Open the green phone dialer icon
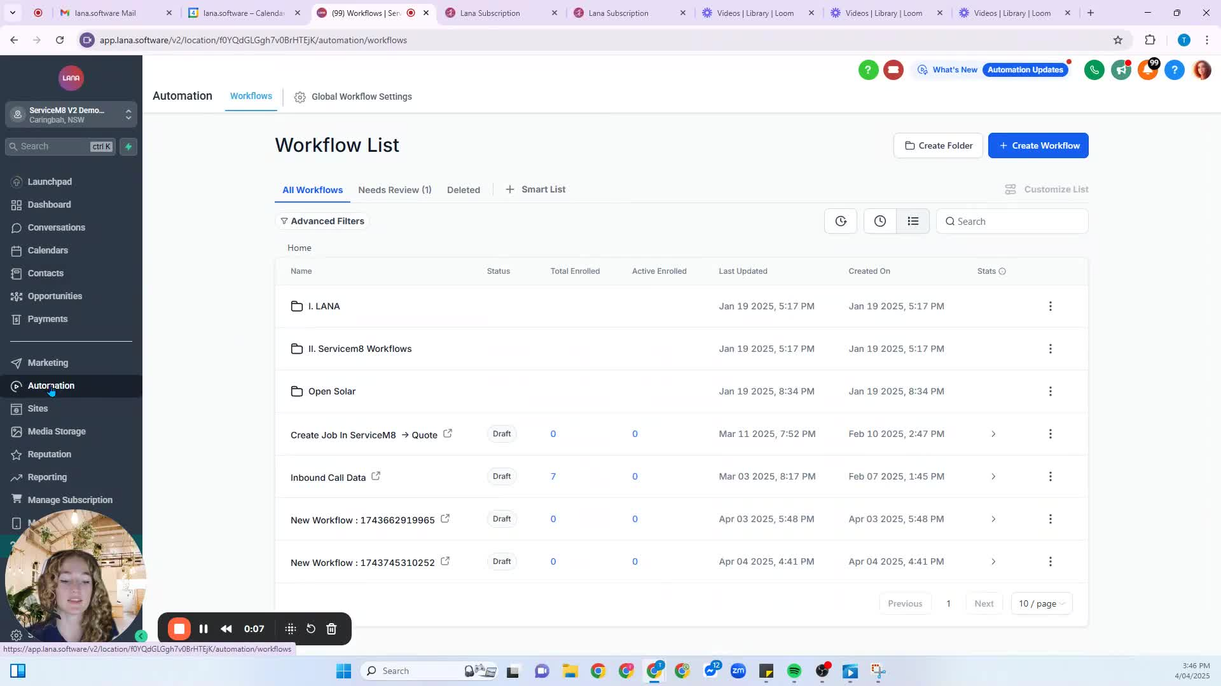This screenshot has width=1221, height=686. [x=1094, y=70]
